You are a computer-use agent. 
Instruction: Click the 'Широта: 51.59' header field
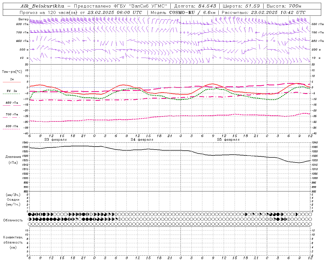point(241,6)
